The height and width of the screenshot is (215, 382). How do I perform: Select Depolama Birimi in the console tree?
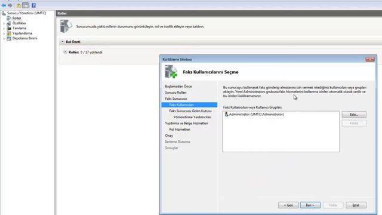click(24, 38)
